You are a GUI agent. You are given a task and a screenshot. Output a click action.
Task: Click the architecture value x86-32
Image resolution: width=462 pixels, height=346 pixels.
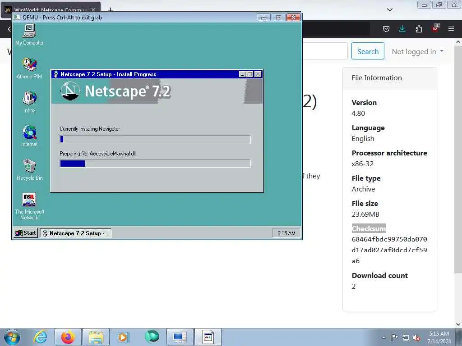362,164
